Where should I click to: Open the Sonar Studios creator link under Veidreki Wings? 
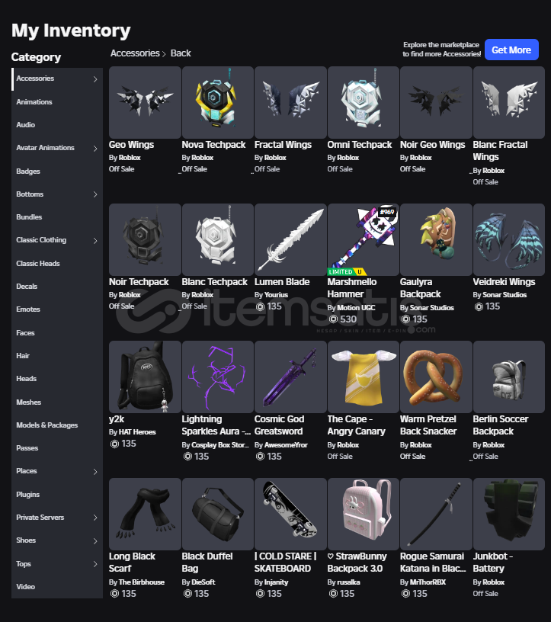tap(505, 295)
